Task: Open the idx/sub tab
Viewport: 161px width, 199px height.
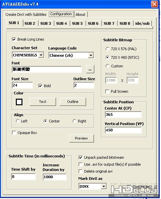Action: [x=143, y=23]
